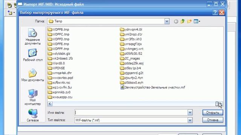Select the xcfbxvkk.rsc folder
The width and height of the screenshot is (241, 135).
pos(59,82)
